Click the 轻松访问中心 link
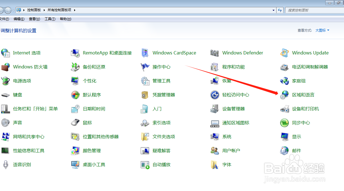This screenshot has height=191, width=344. coord(236,95)
